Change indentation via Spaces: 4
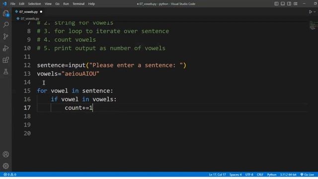This screenshot has width=318, height=179. (x=236, y=175)
